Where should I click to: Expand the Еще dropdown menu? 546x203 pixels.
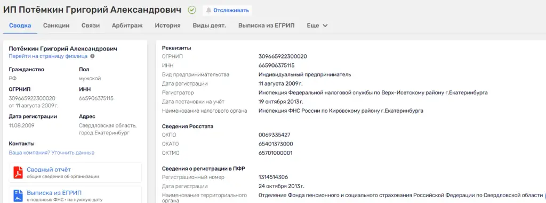tap(317, 26)
